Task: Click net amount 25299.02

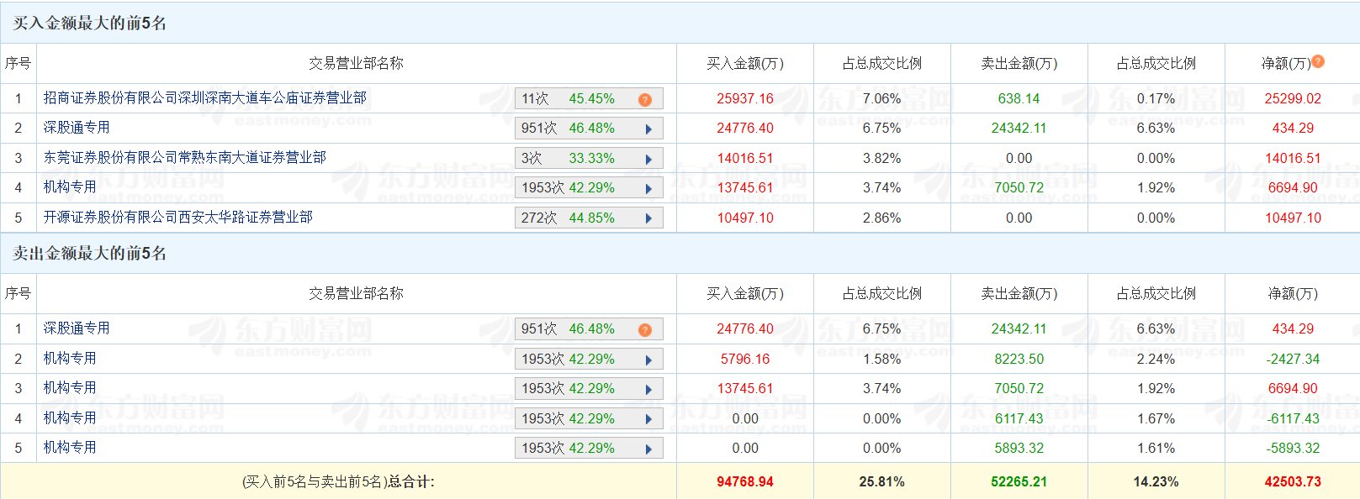Action: point(1293,98)
